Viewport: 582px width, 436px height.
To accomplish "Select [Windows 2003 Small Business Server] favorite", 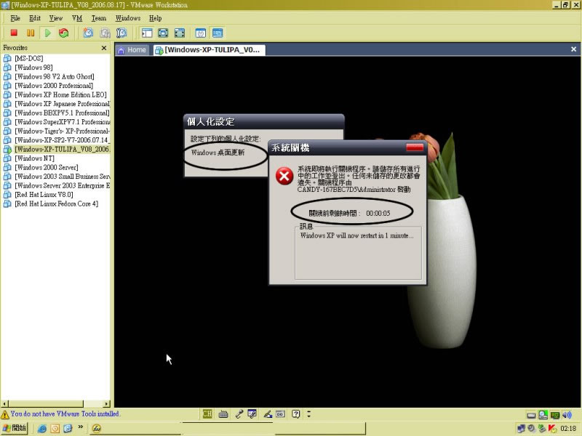I will [x=62, y=177].
